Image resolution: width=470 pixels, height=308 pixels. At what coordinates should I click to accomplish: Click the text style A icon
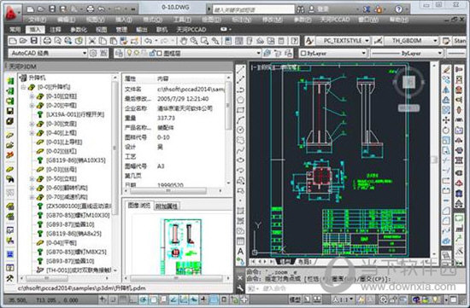click(x=309, y=40)
